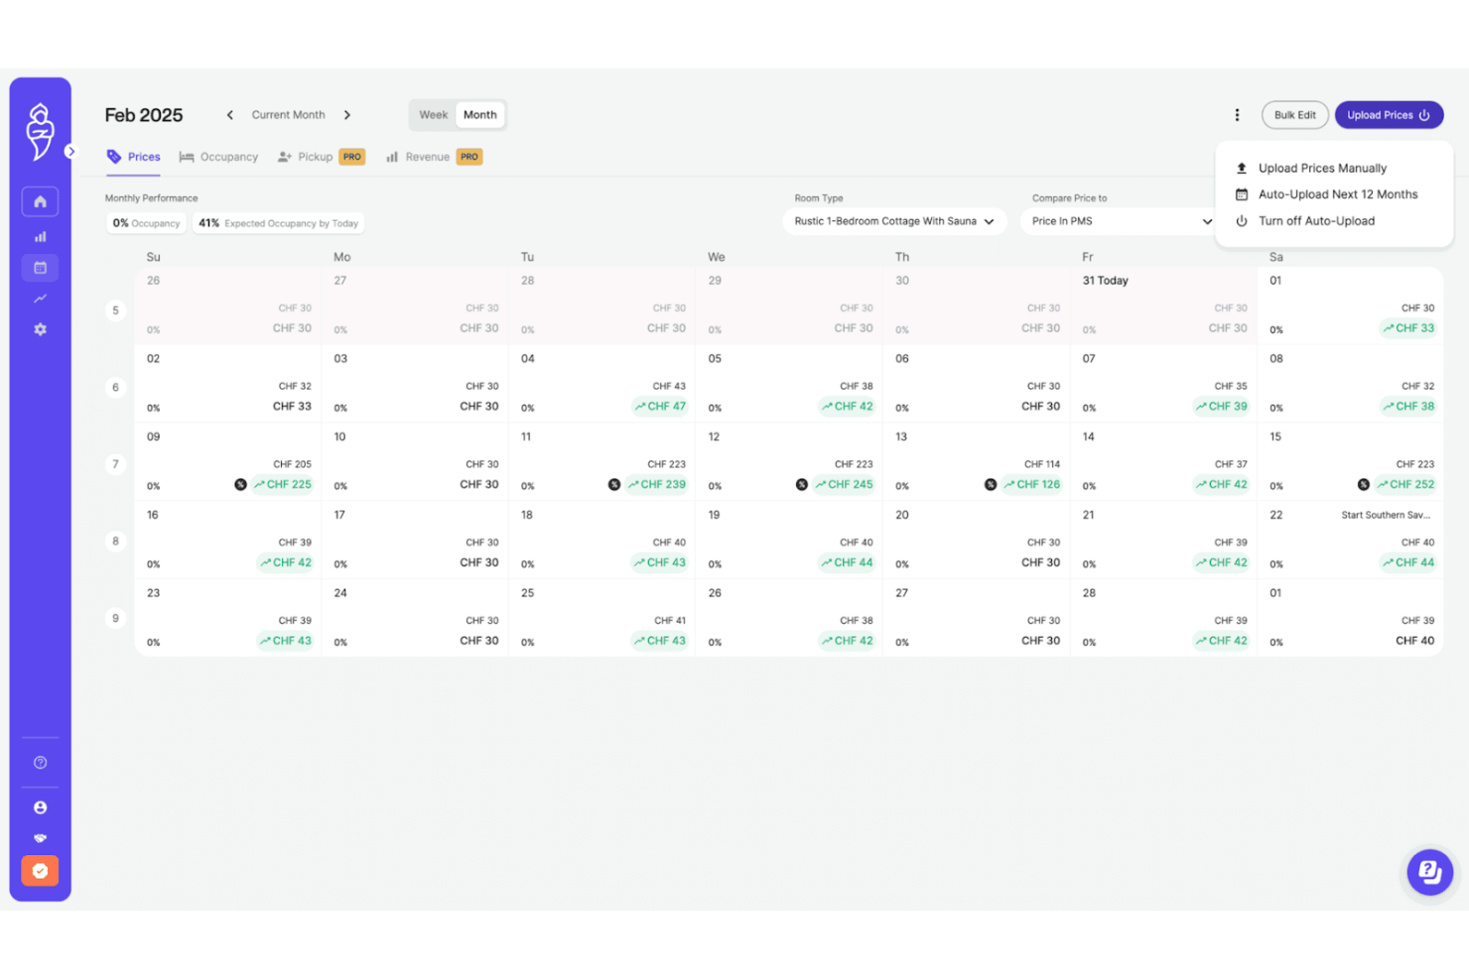Open the Pickup PRO tab

pyautogui.click(x=317, y=156)
